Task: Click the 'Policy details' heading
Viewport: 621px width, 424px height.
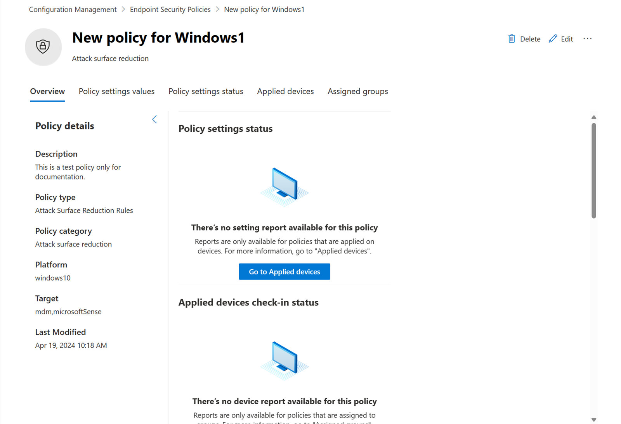Action: (64, 126)
